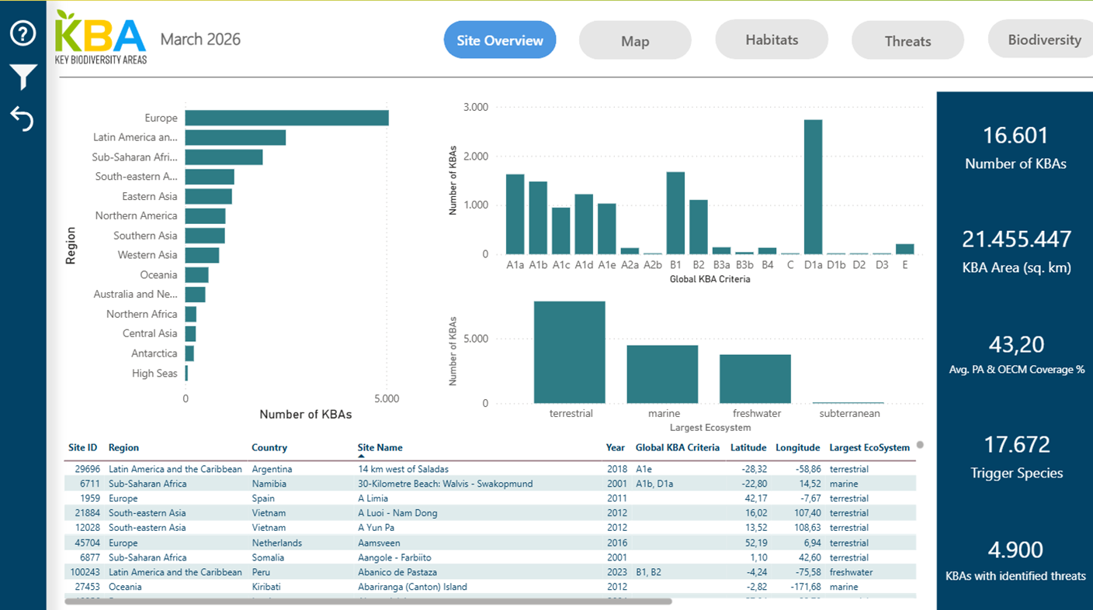Click the KBA logo
Screen dimensions: 1093x610
[101, 38]
